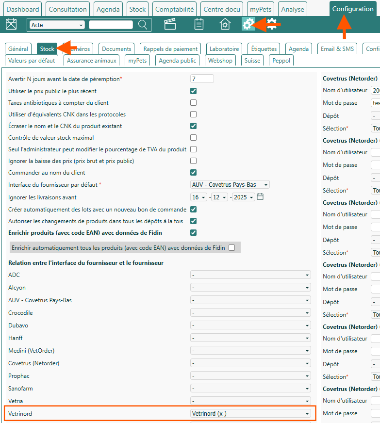
Task: Open the Hanff supplier dropdown
Action: [x=250, y=338]
